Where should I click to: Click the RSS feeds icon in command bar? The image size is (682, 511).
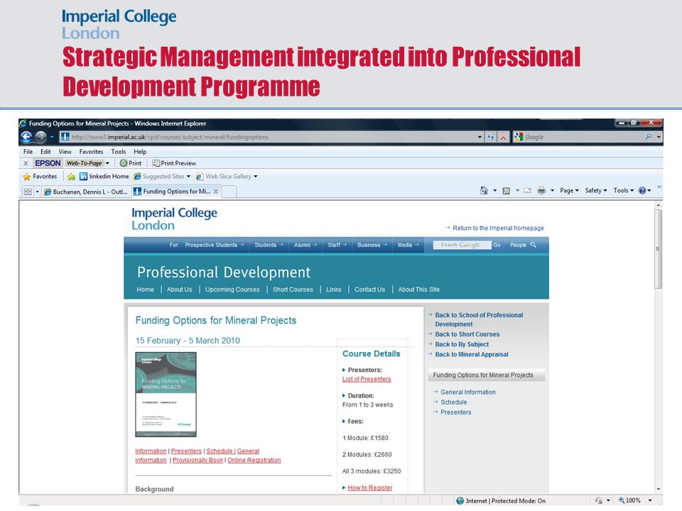point(507,191)
